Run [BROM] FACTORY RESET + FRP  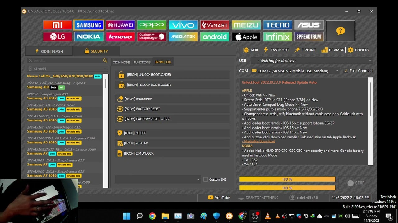click(172, 119)
